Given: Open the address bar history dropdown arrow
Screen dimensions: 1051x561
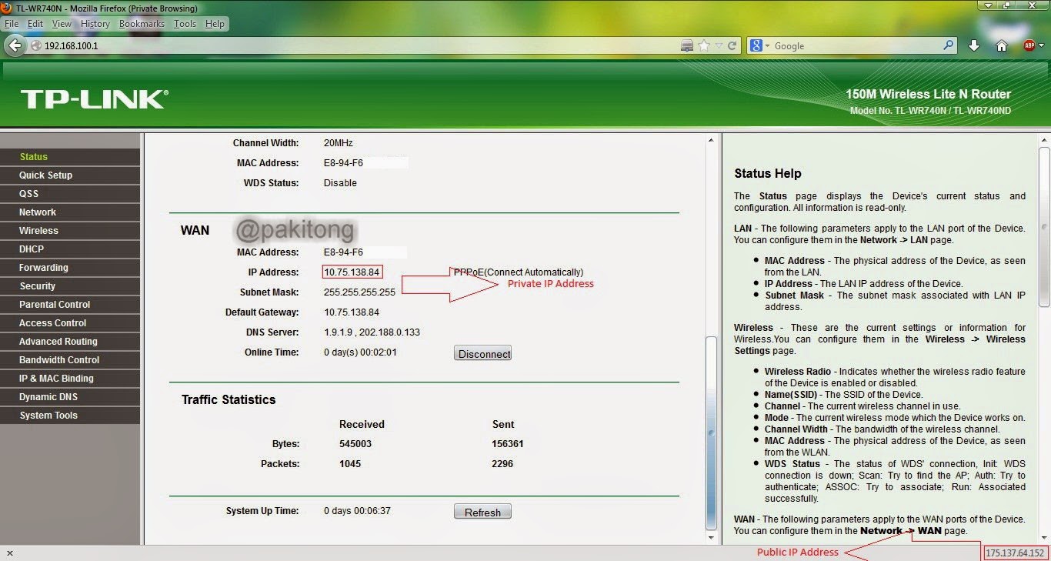Looking at the screenshot, I should [719, 46].
